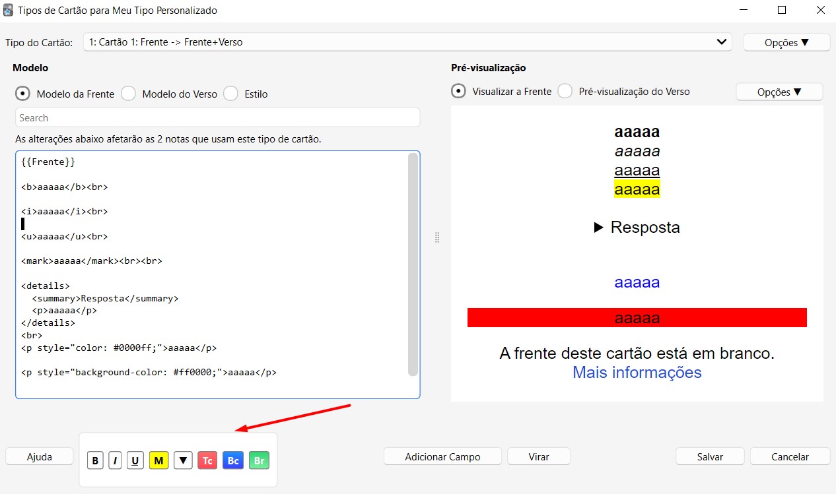This screenshot has width=836, height=494.
Task: Click the underline U formatting button
Action: (135, 460)
